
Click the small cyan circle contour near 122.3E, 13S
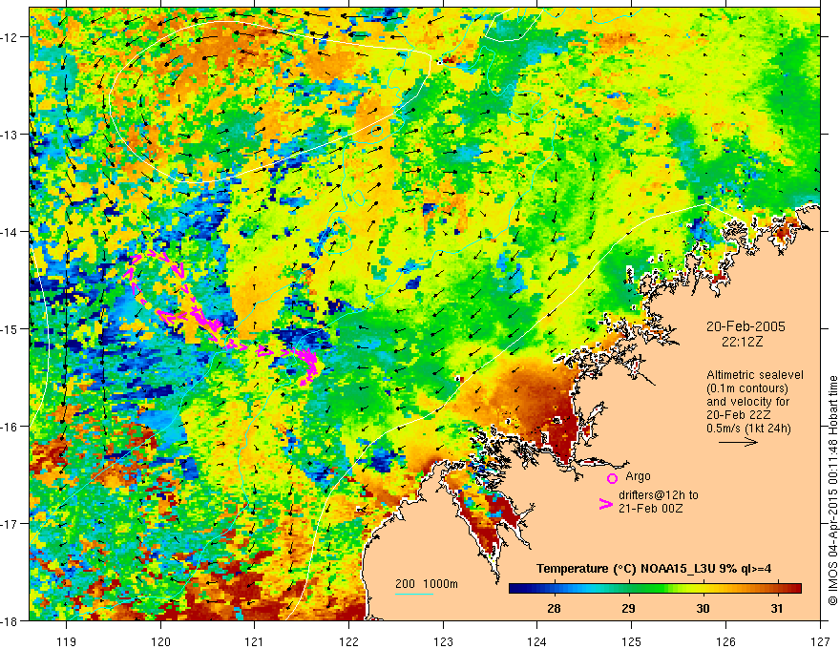pos(377,130)
